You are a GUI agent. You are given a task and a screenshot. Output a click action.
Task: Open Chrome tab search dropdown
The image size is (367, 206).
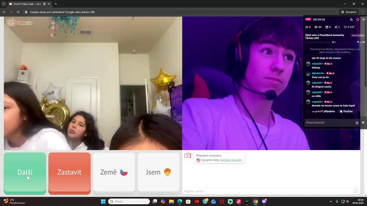click(x=4, y=4)
